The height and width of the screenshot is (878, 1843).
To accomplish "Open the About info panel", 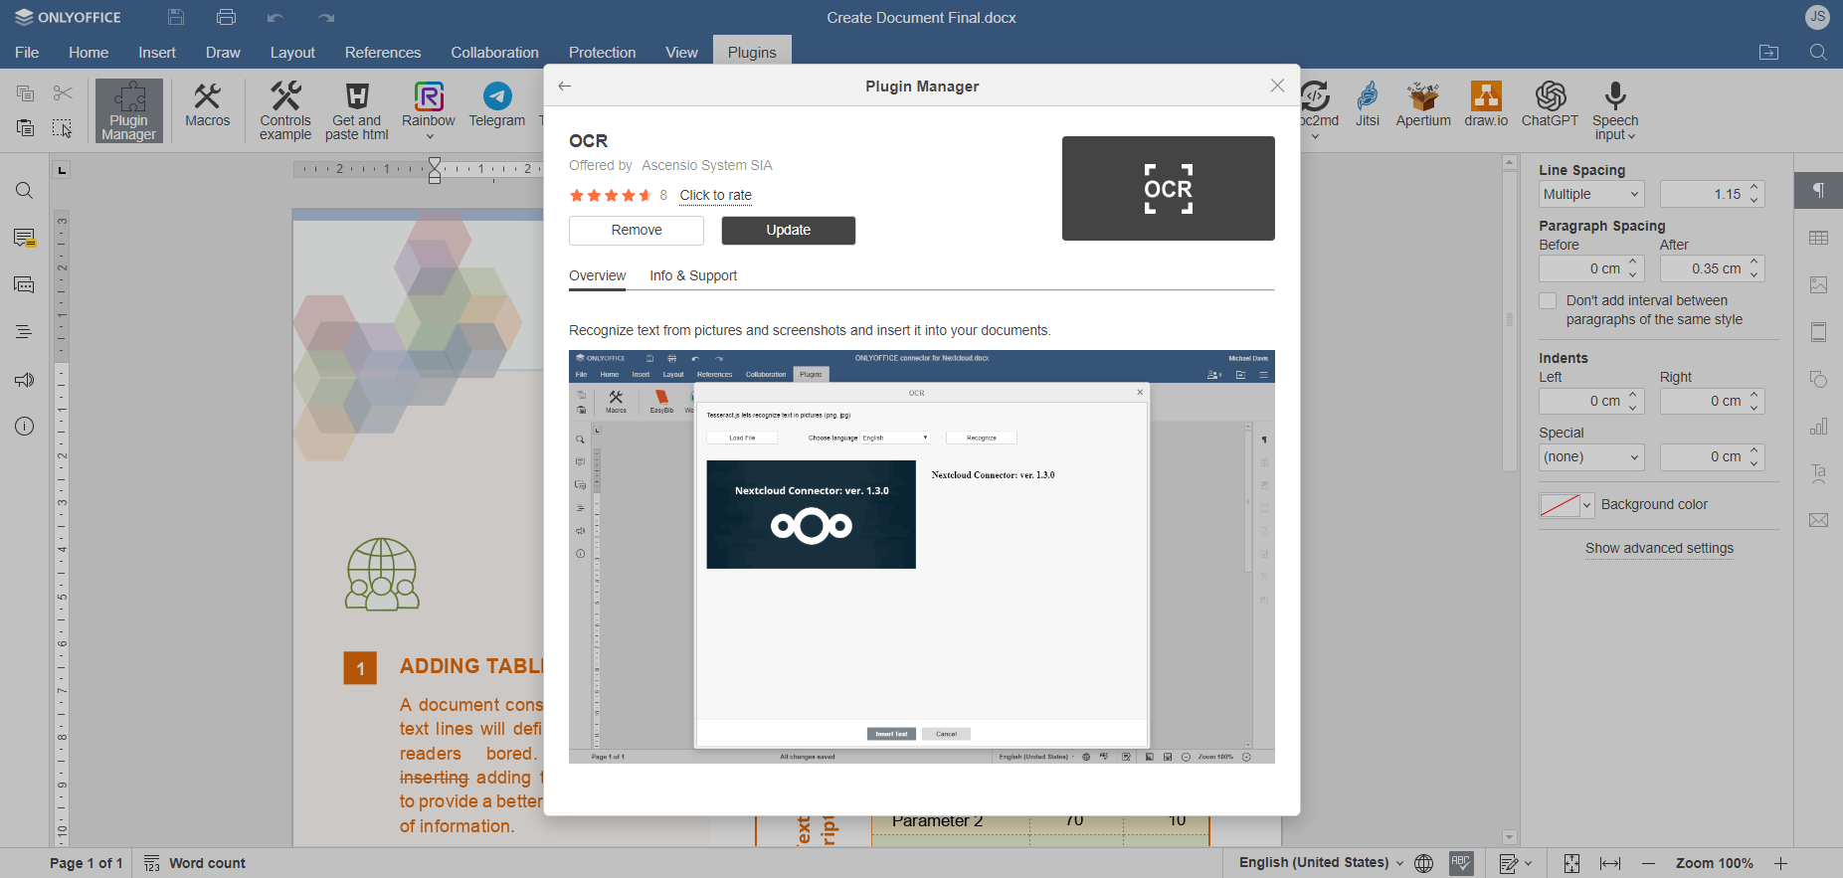I will click(24, 427).
